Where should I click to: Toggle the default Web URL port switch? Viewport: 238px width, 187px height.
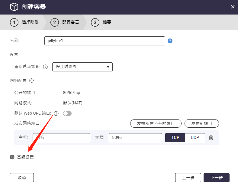(67, 113)
